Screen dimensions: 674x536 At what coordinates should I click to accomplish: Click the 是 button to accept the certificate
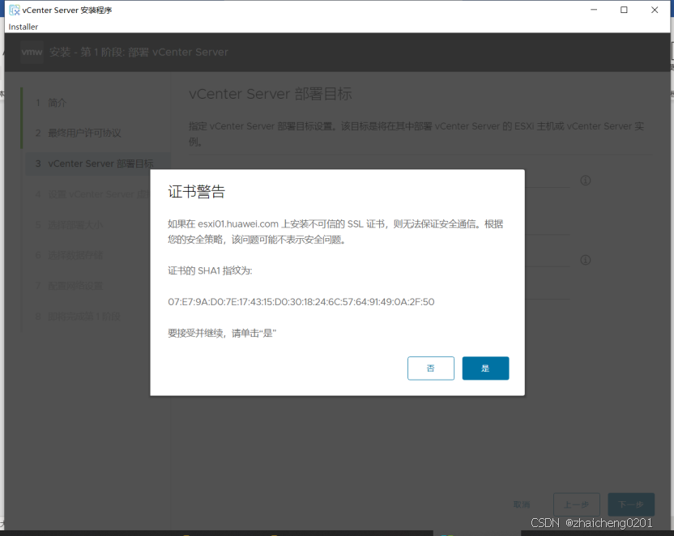[x=485, y=368]
